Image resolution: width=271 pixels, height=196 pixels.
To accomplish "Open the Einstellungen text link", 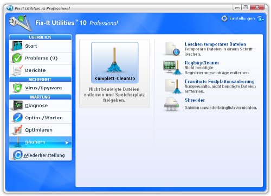I will tap(242, 18).
